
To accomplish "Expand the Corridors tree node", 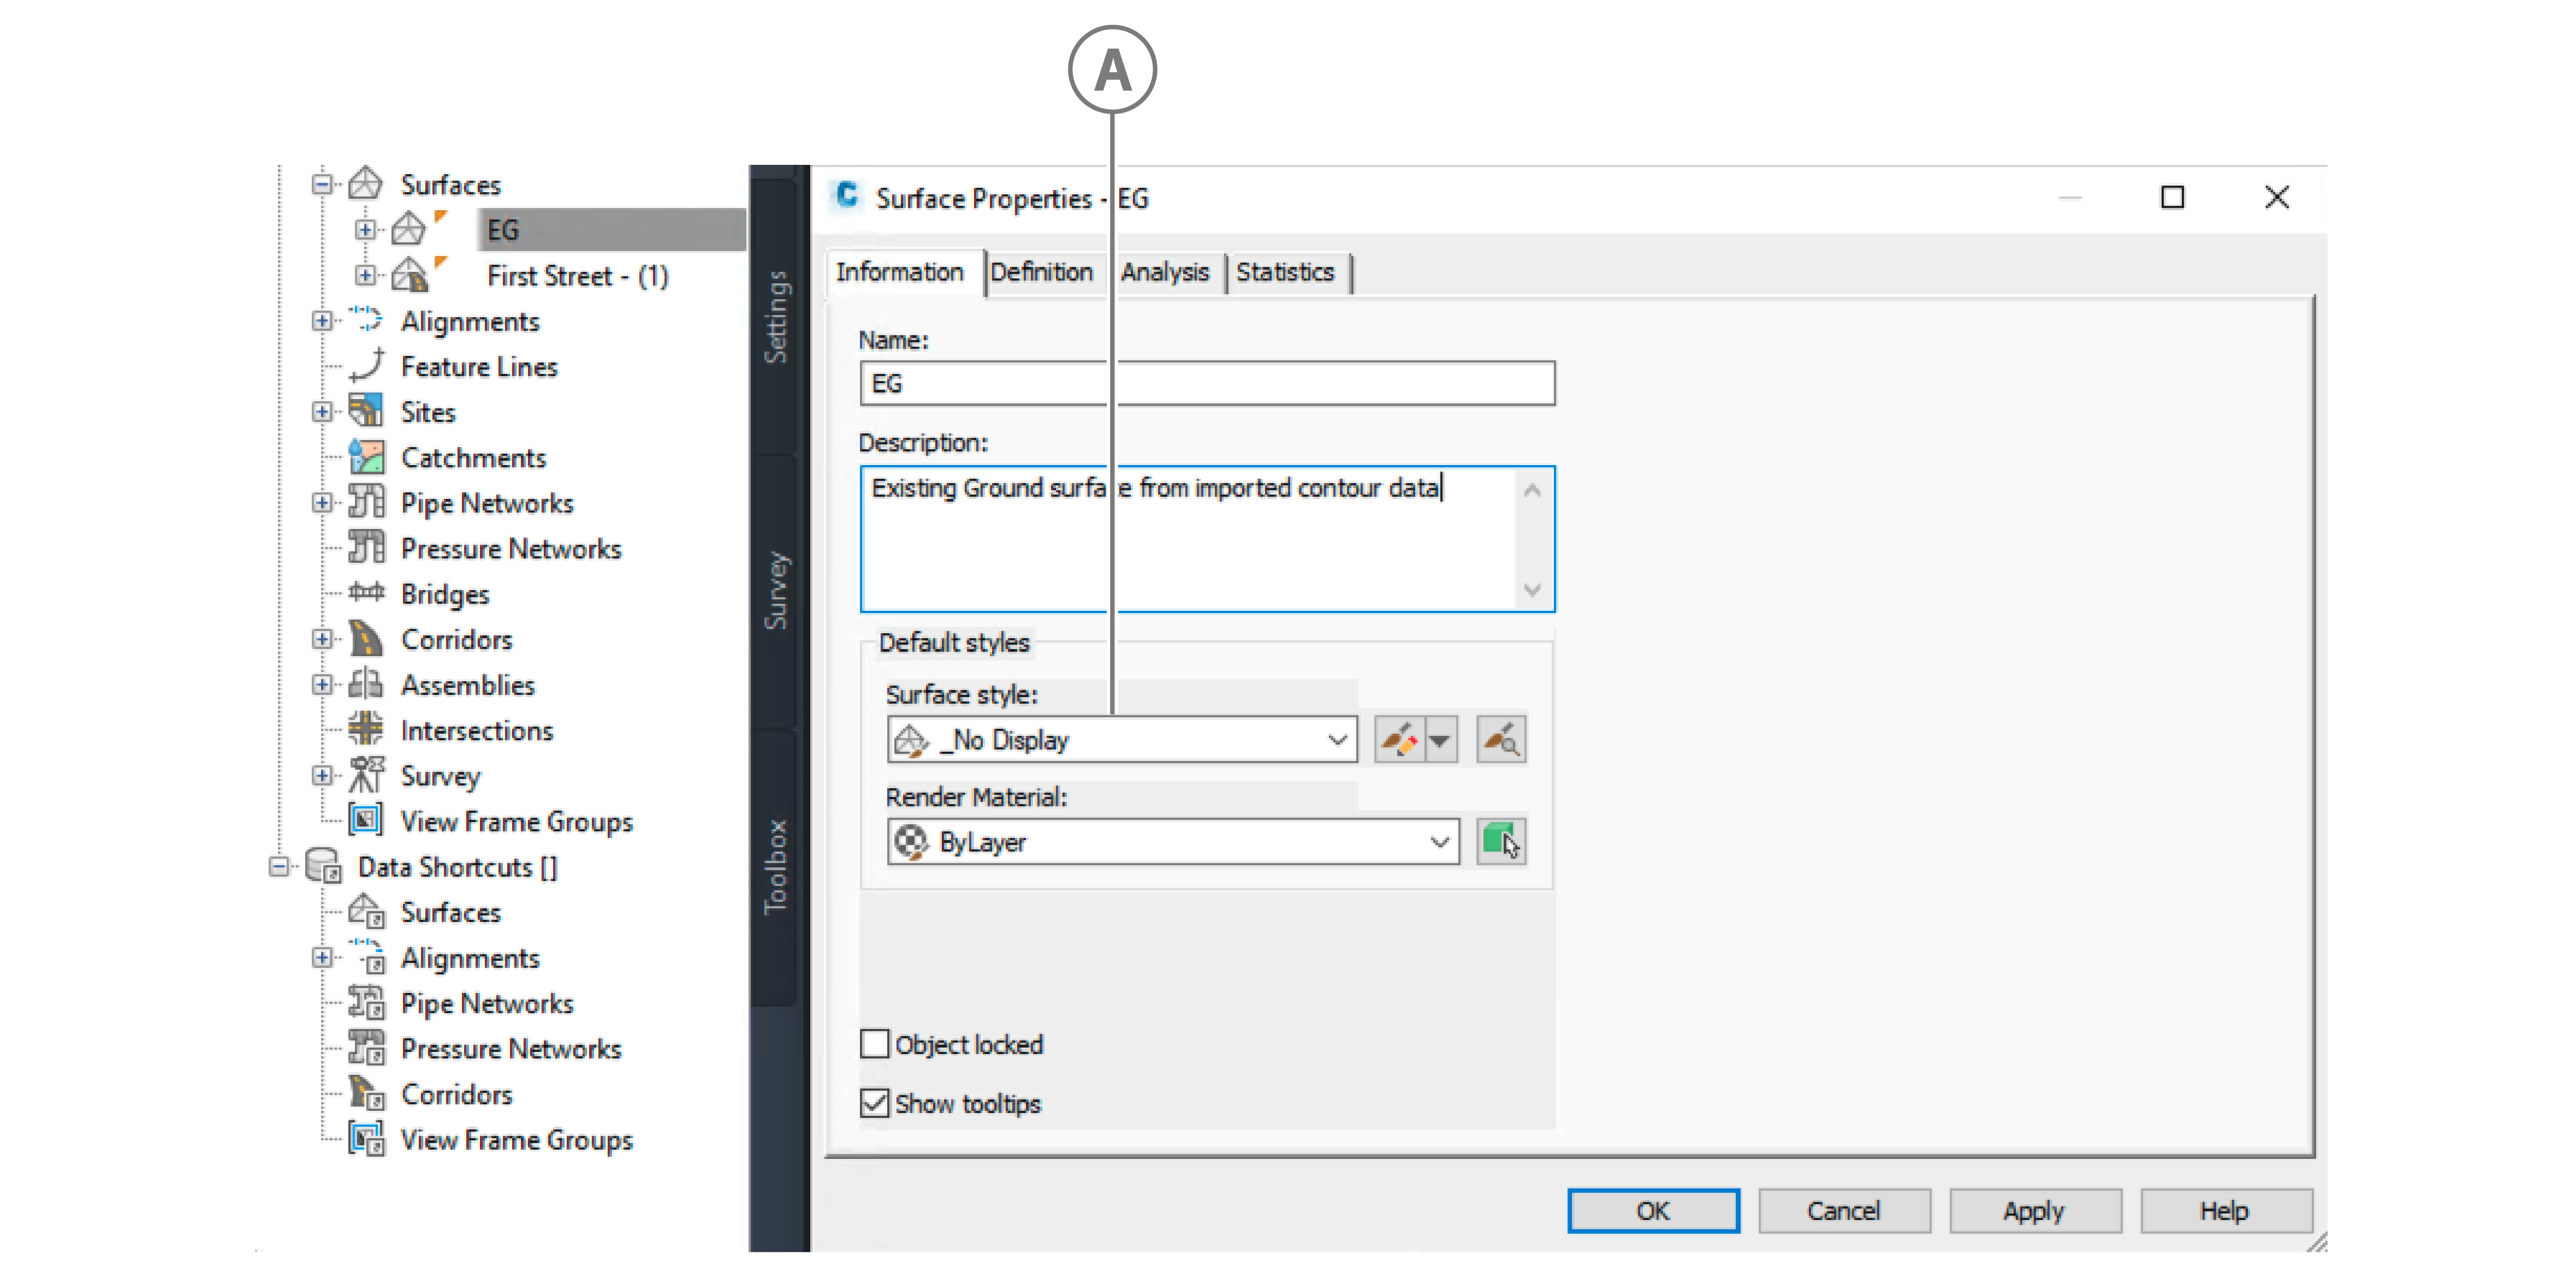I will point(321,639).
